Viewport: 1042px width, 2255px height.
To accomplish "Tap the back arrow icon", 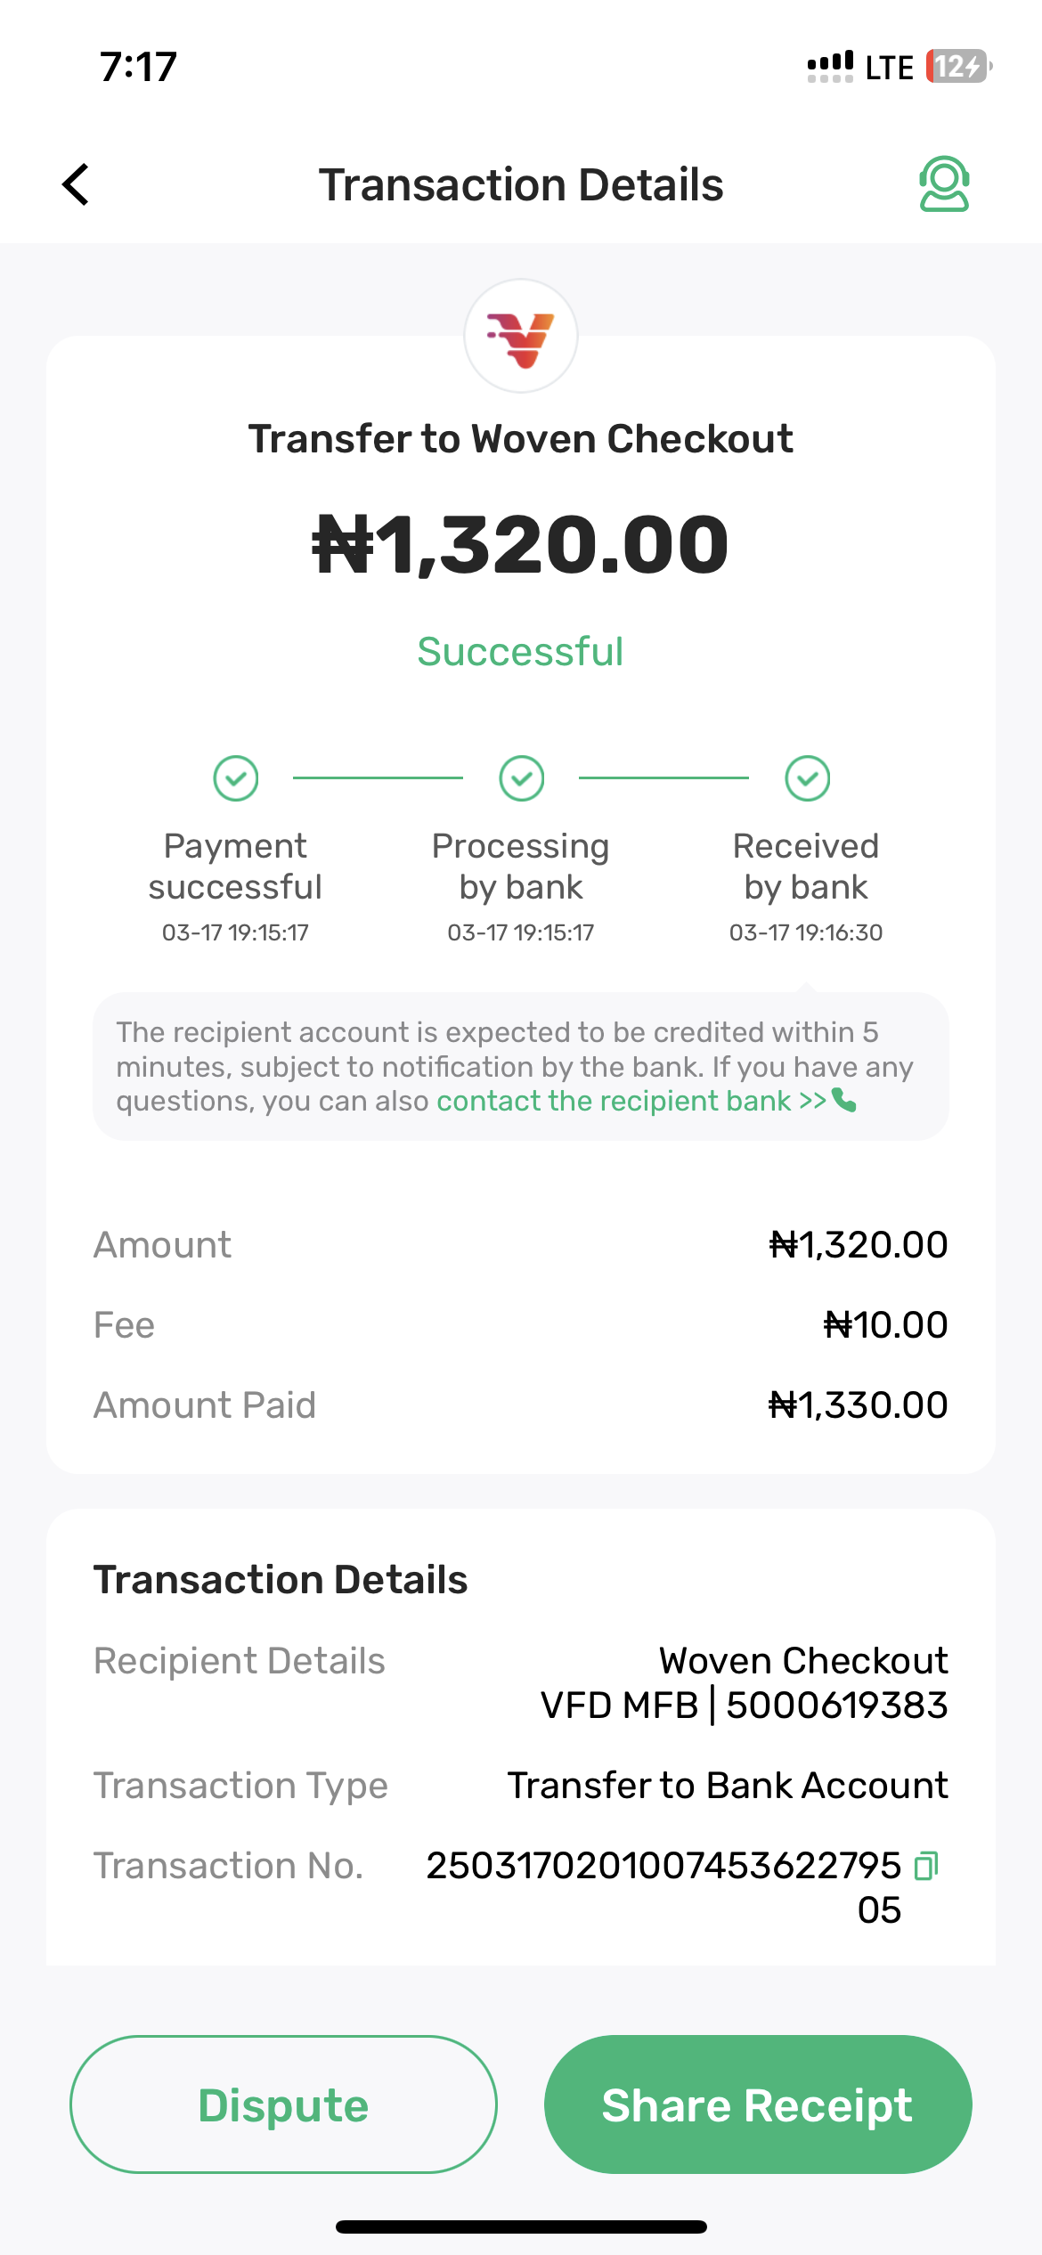I will (x=77, y=184).
